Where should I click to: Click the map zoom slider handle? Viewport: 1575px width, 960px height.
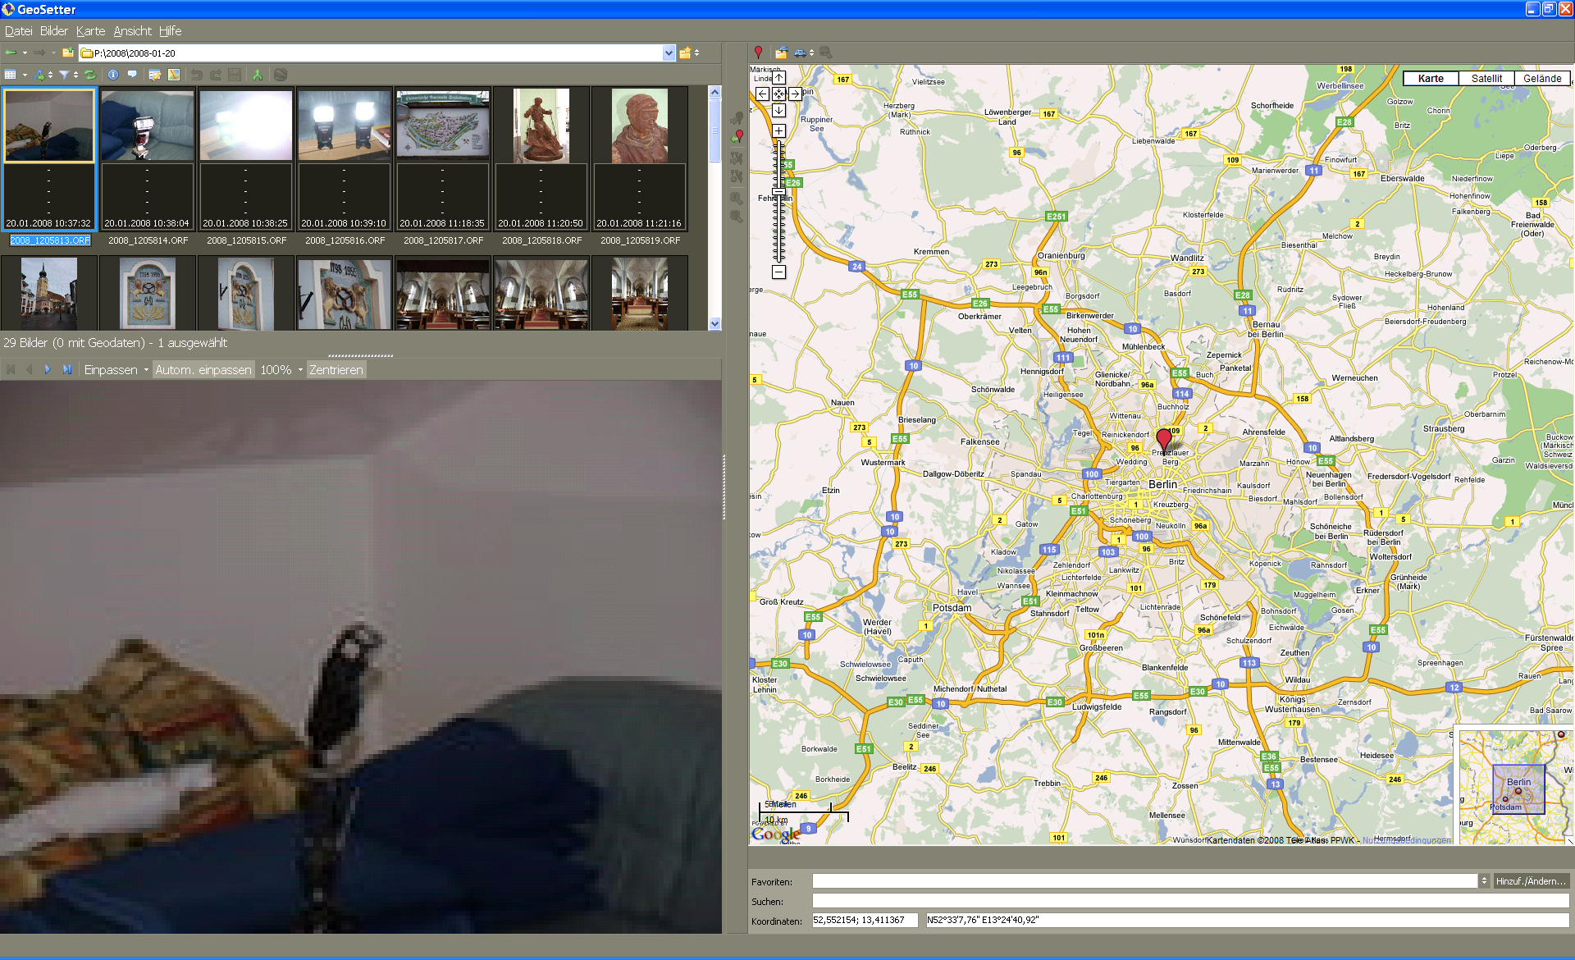[x=778, y=192]
